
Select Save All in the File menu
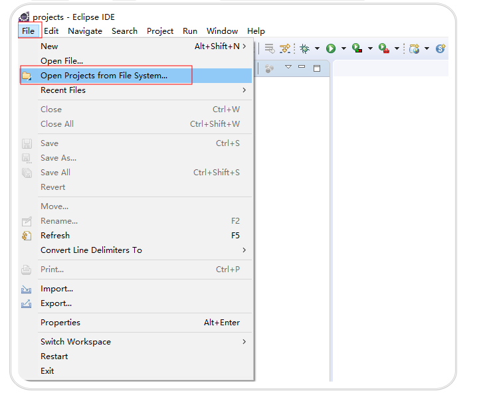point(136,173)
